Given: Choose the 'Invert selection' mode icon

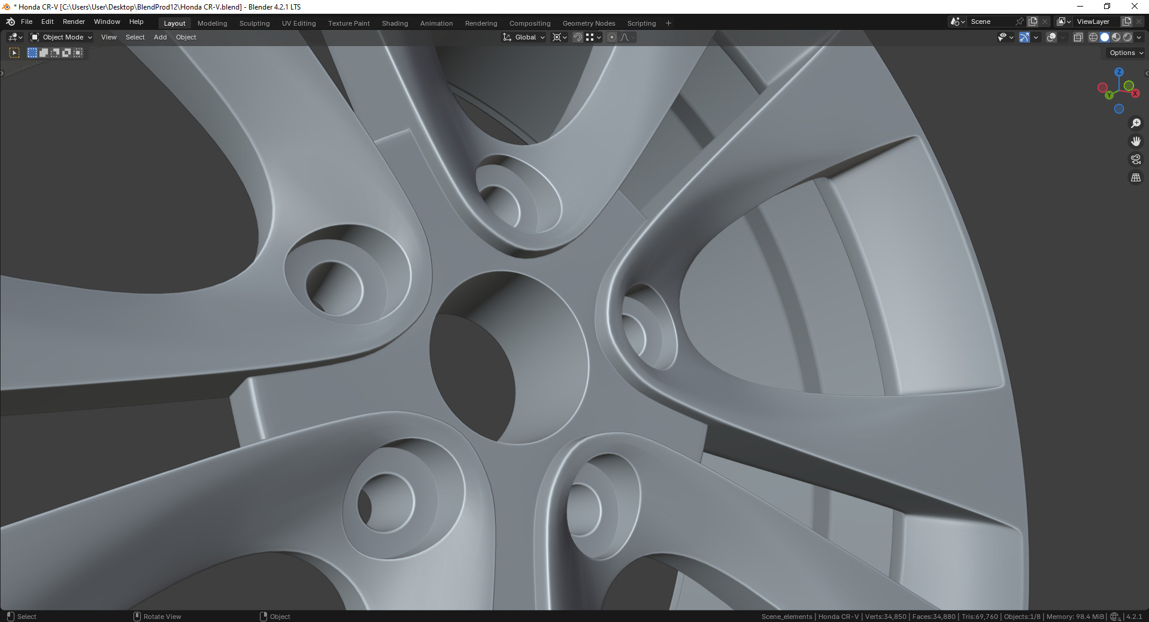Looking at the screenshot, I should pos(66,53).
